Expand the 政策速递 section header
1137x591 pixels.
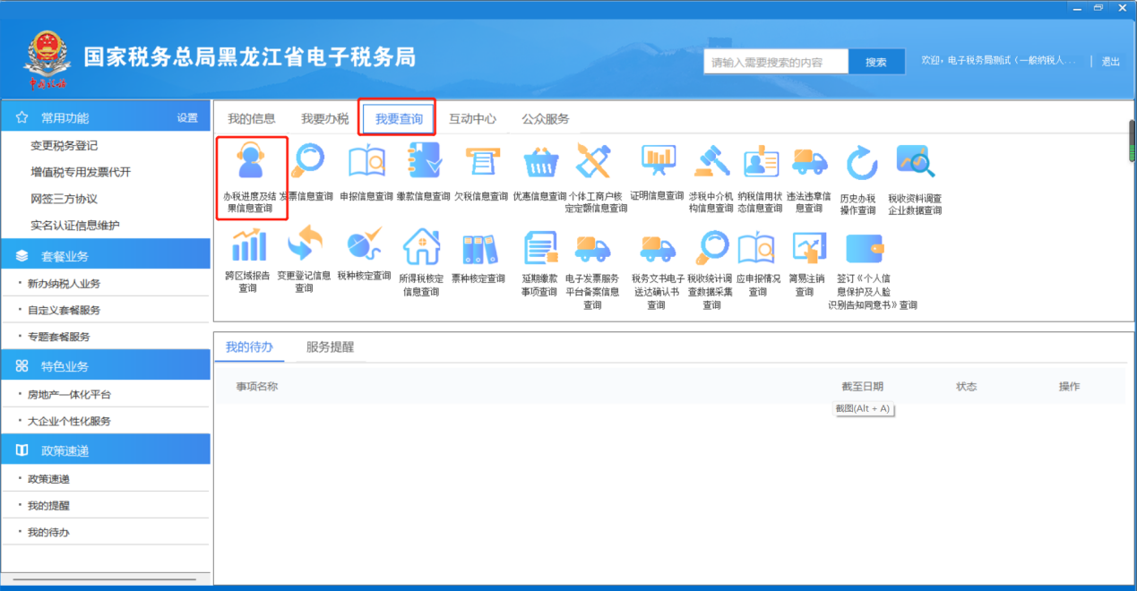(x=106, y=450)
